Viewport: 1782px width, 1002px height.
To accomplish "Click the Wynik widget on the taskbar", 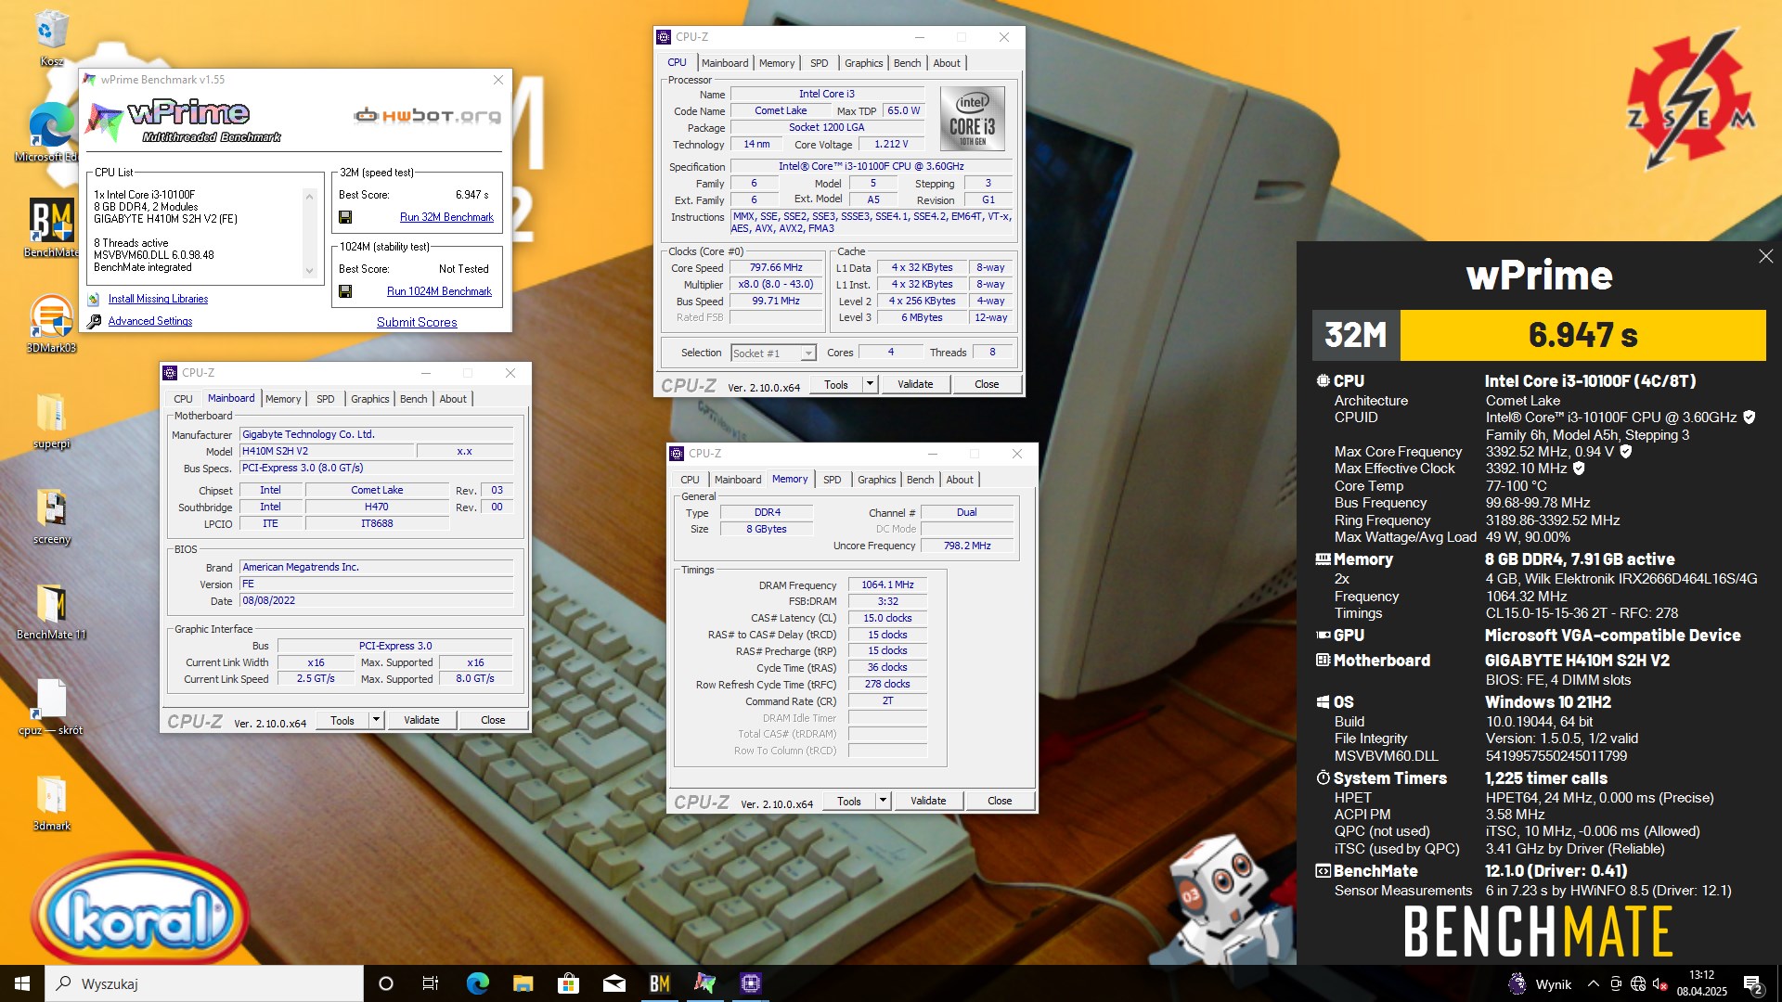I will [x=1540, y=984].
